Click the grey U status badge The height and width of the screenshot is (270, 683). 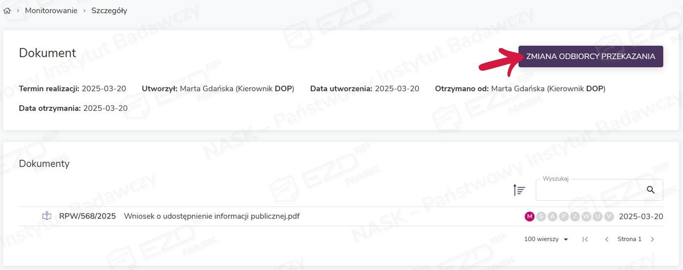(597, 216)
